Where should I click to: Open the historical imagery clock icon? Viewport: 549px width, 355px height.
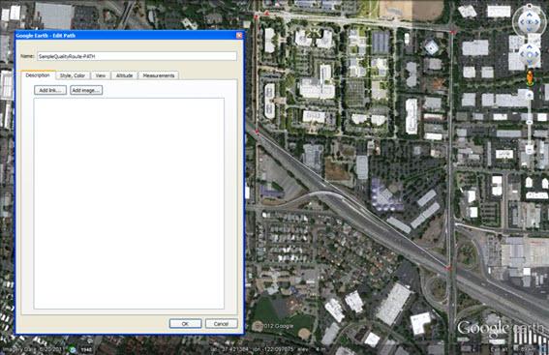pyautogui.click(x=73, y=349)
